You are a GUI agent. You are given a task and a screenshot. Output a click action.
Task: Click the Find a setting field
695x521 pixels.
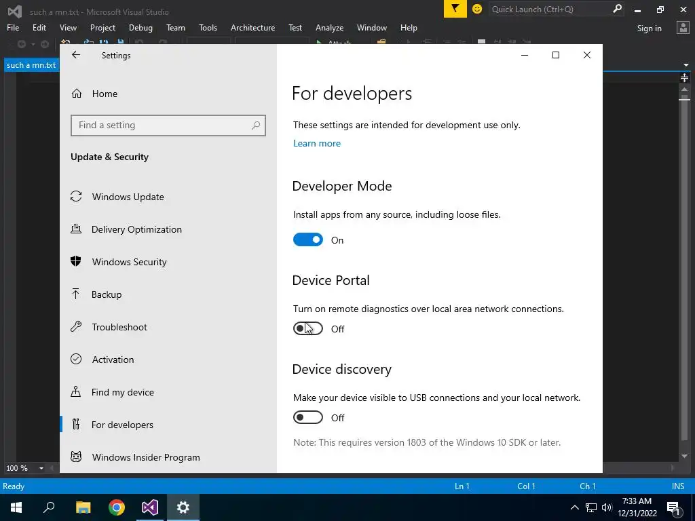(x=168, y=126)
